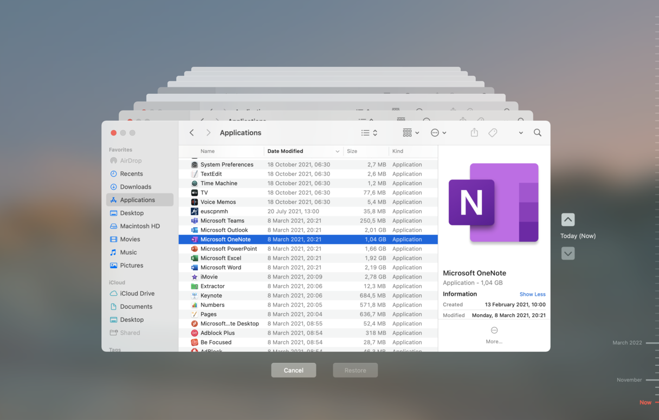Move to later backup with down arrow
The height and width of the screenshot is (420, 659).
[567, 253]
